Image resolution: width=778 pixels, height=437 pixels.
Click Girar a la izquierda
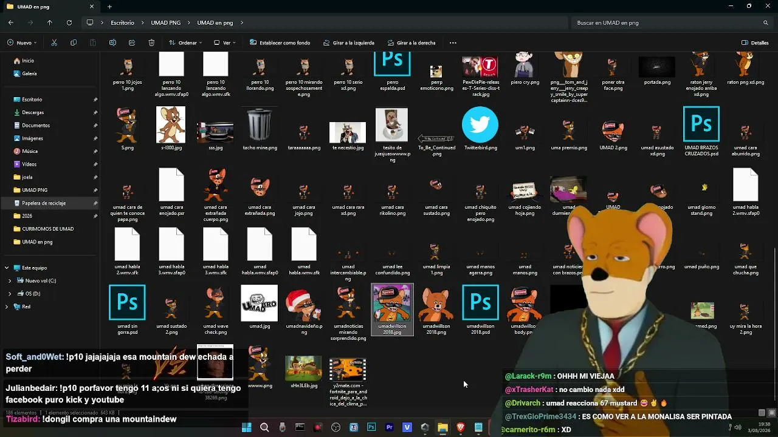pyautogui.click(x=349, y=43)
